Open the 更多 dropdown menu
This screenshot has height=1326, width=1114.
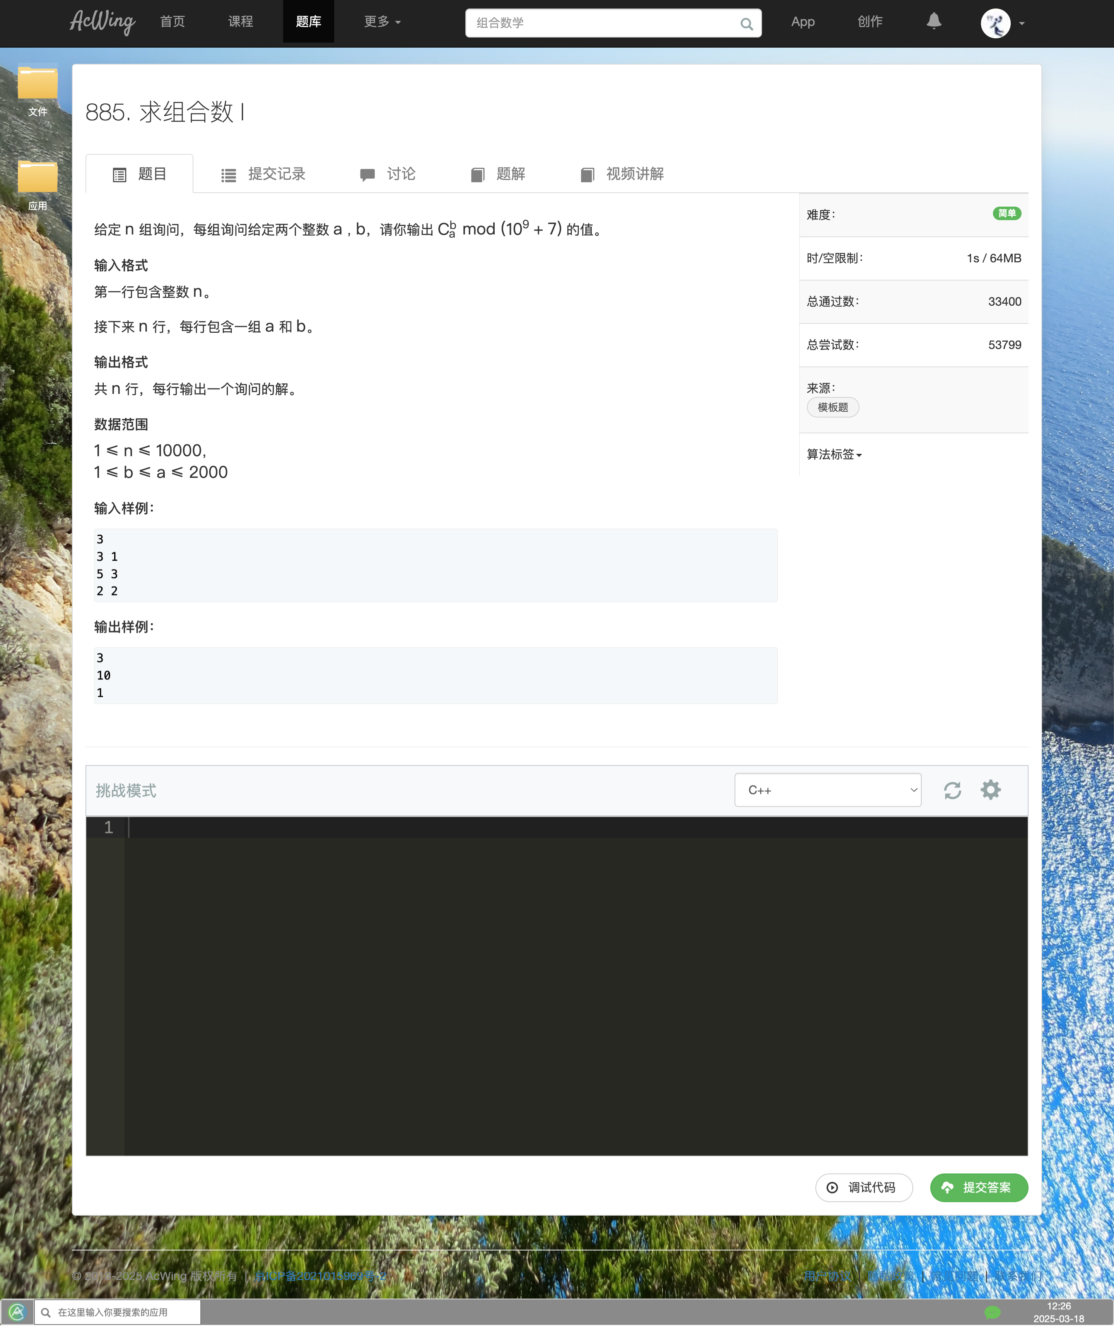382,22
